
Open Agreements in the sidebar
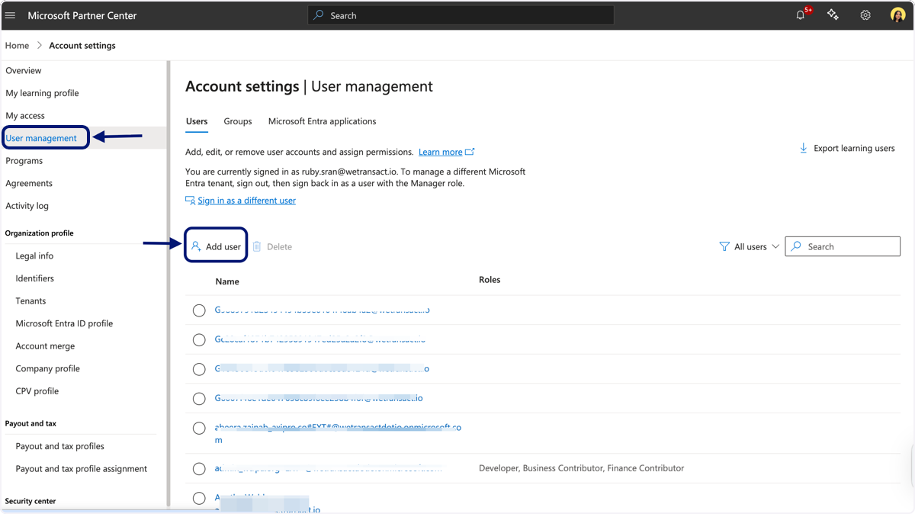click(29, 183)
